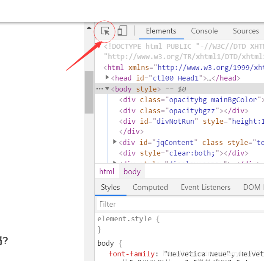Screen dimensions: 264x261
Task: Click the html breadcrumb
Action: tap(107, 172)
